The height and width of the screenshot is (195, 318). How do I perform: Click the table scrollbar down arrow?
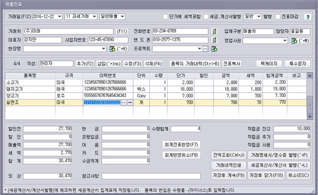click(310, 117)
